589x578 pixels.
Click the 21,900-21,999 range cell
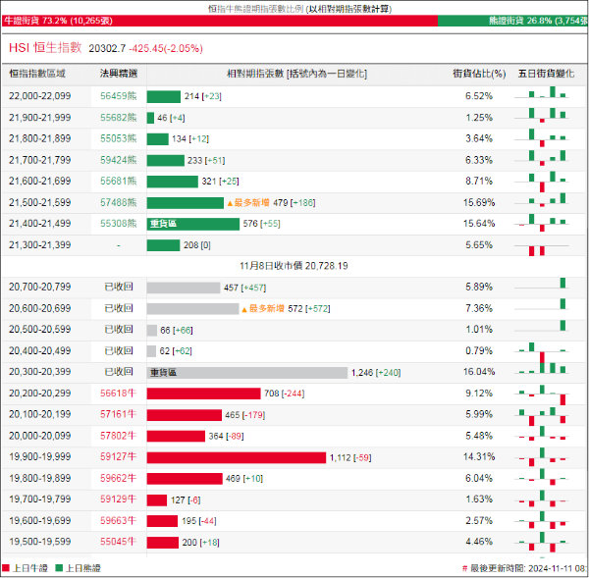point(40,118)
